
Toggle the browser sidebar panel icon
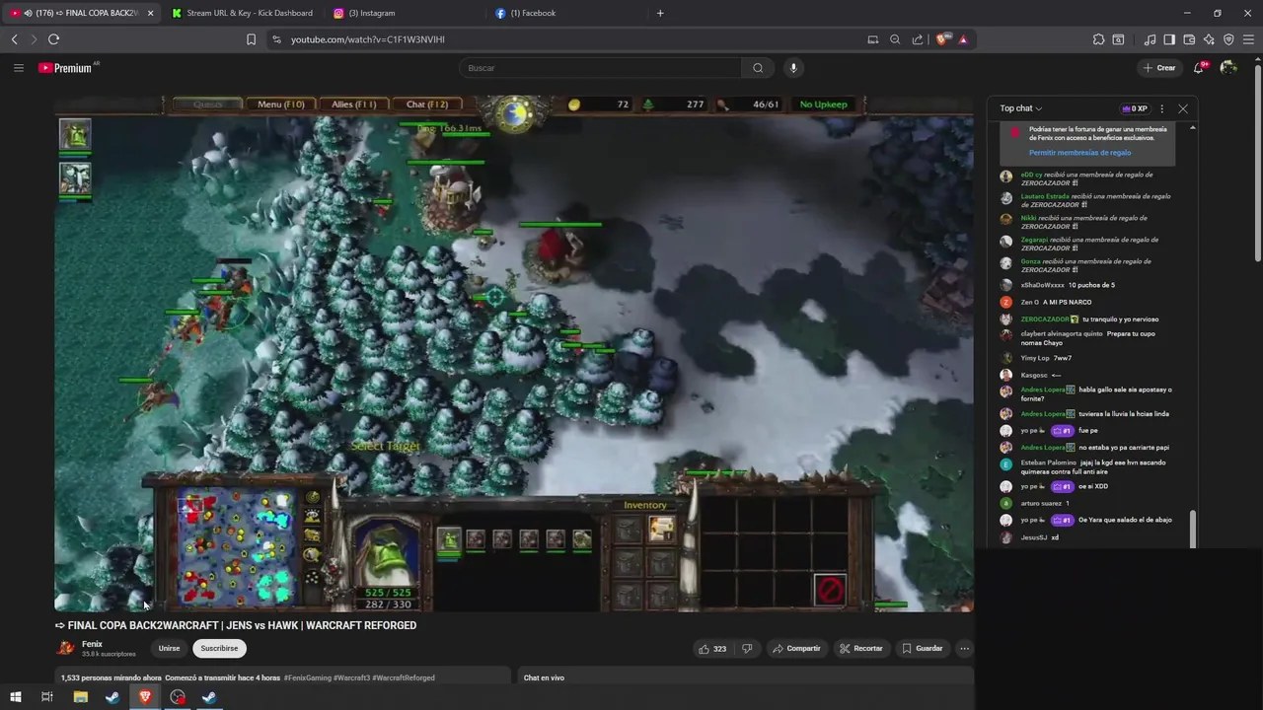1169,39
